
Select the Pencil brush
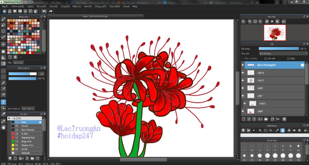tap(27, 126)
